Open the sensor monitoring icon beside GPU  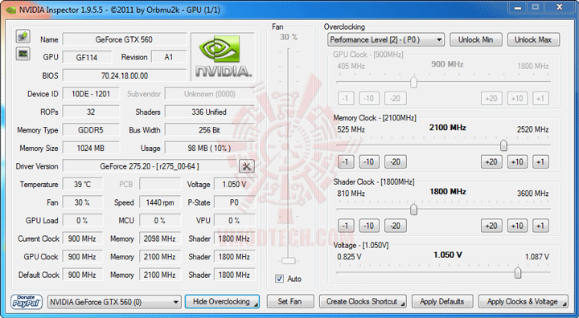pyautogui.click(x=23, y=54)
